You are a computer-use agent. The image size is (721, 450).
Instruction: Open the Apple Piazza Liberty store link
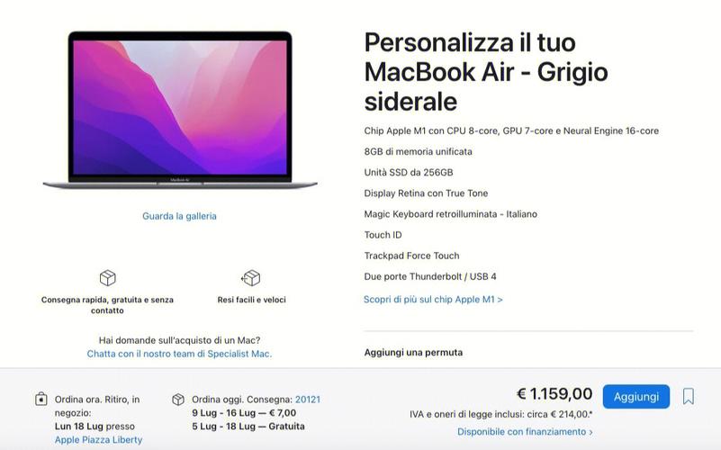[x=98, y=439]
